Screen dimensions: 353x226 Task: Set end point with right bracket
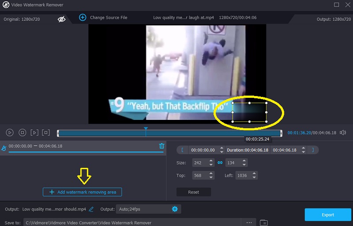click(x=313, y=150)
